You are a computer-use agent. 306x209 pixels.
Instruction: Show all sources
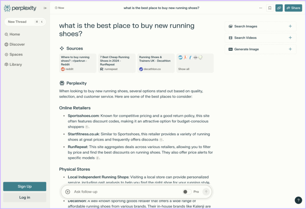[195, 63]
